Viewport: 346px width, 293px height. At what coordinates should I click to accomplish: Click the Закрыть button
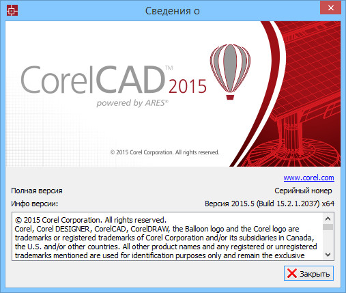click(x=308, y=273)
